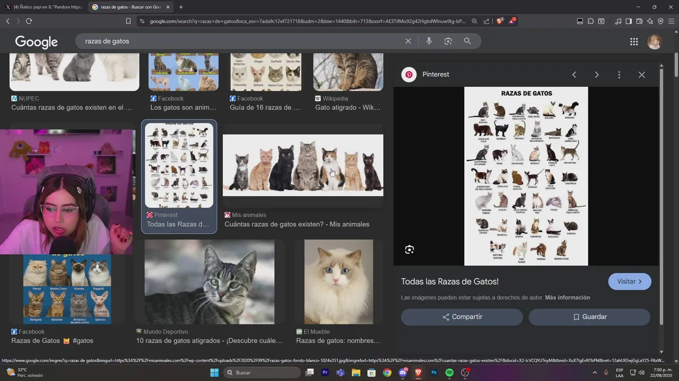Viewport: 679px width, 381px height.
Task: Open the Brave Wallet icon
Action: coord(639,21)
